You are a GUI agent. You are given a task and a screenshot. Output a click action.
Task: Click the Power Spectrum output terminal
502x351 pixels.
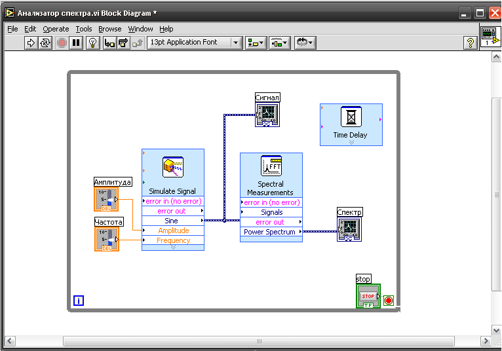tap(271, 232)
